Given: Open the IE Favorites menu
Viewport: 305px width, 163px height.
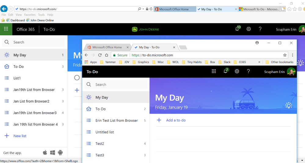Looking at the screenshot, I should (30, 15).
